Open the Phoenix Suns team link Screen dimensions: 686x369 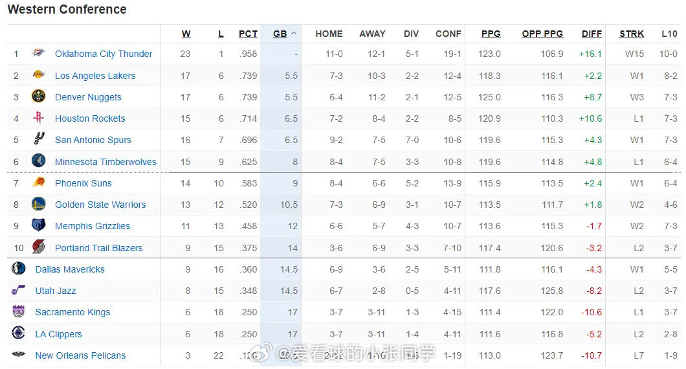coord(83,183)
